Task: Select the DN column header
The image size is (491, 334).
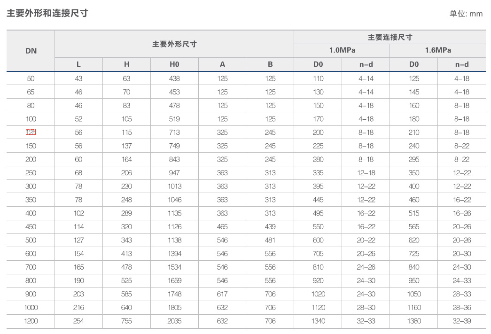Action: (x=31, y=51)
